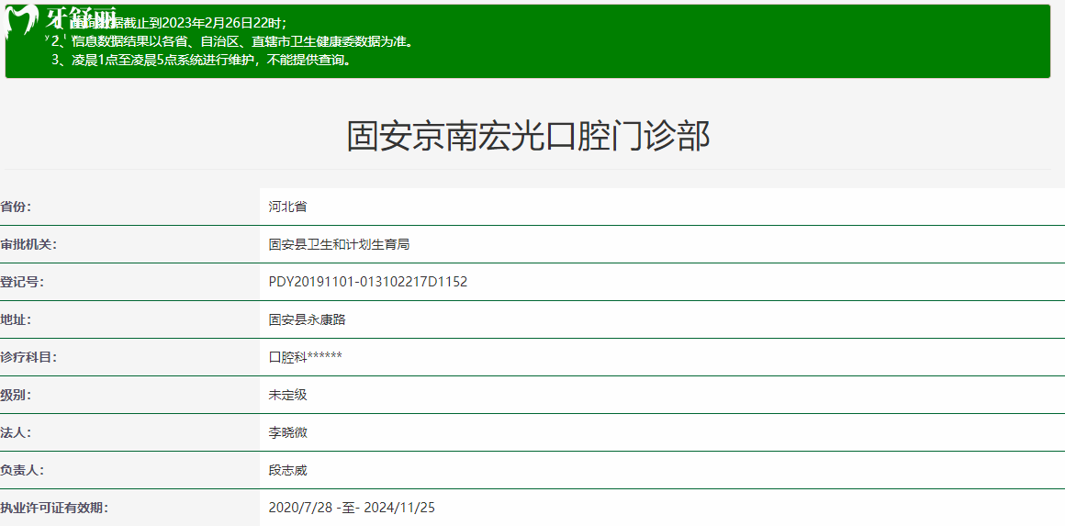Select the 河北省 province value
Image resolution: width=1065 pixels, height=526 pixels.
click(x=287, y=207)
